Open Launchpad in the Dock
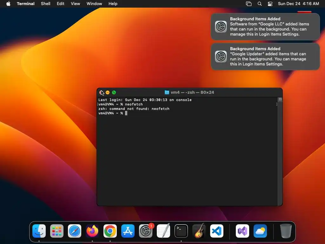Screen dimensions: 325x244 [57, 231]
